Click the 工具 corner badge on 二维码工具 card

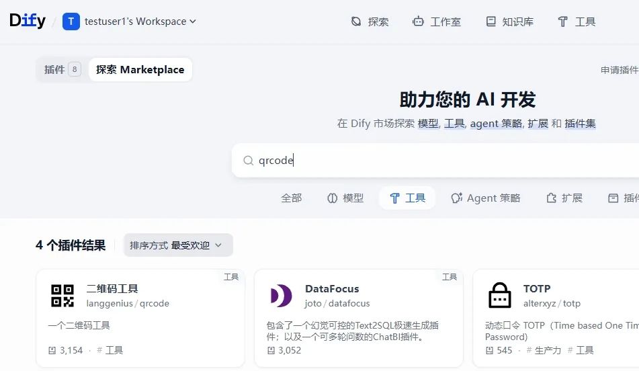[x=231, y=277]
